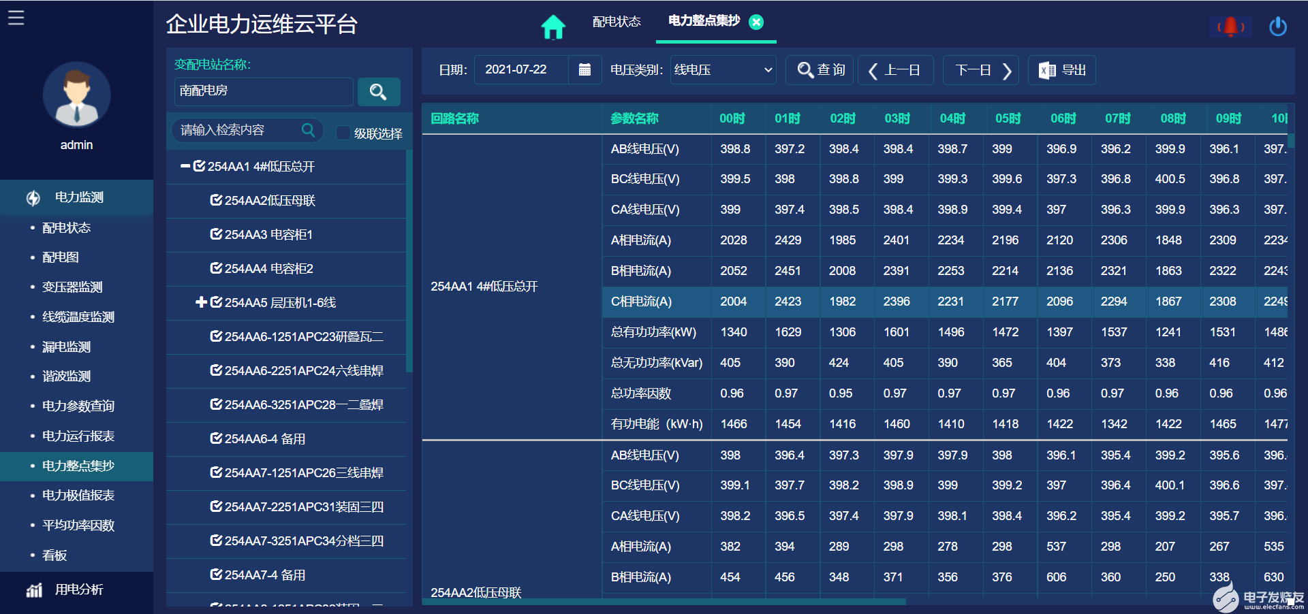1308x614 pixels.
Task: Open the calendar date picker icon
Action: click(585, 69)
